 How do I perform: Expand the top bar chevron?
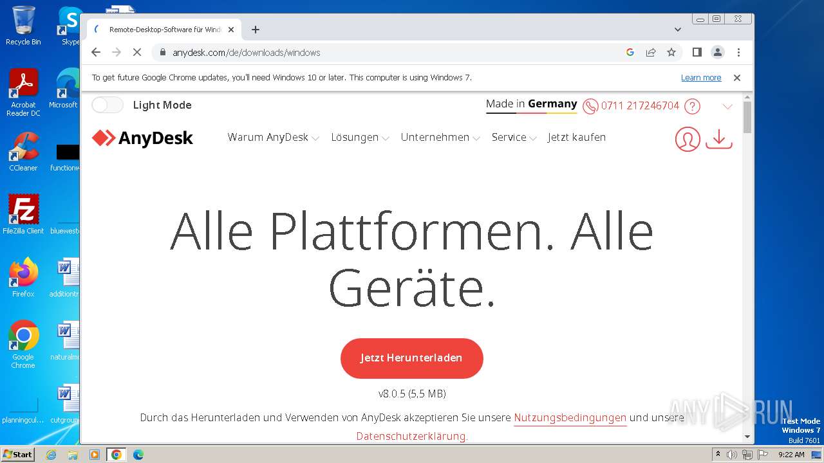(x=727, y=107)
